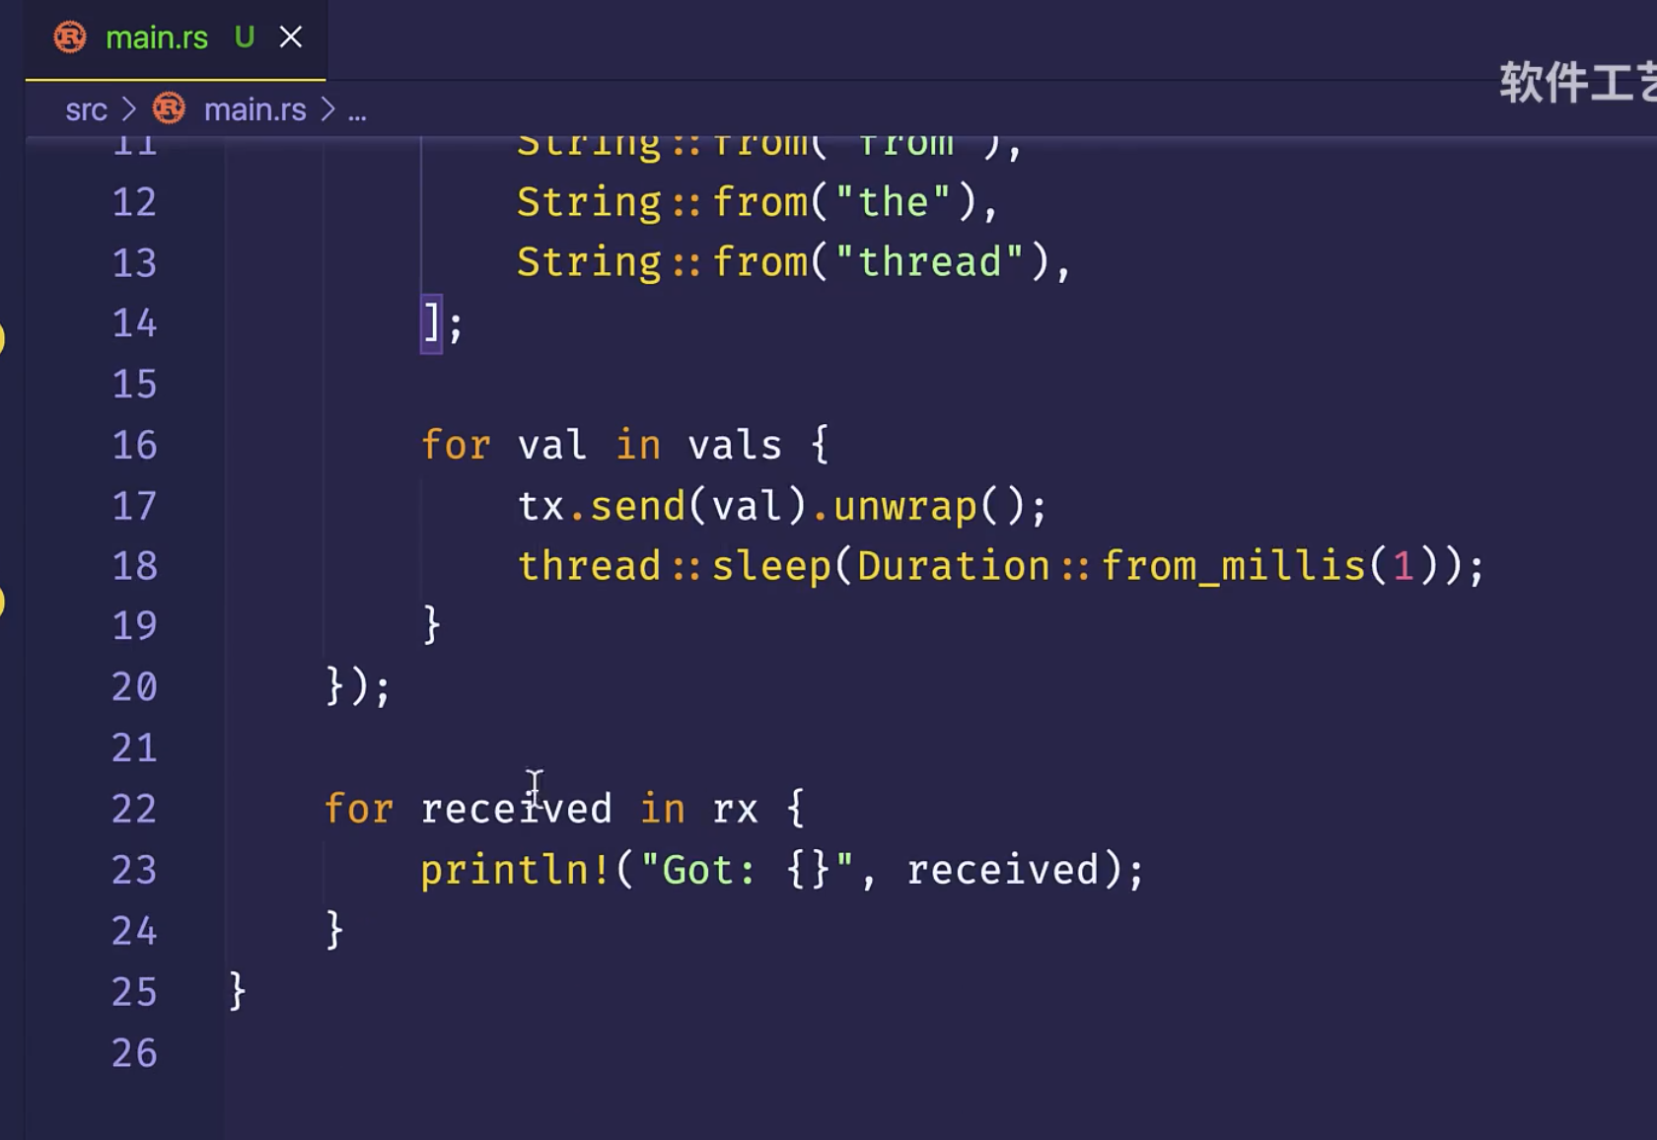Screen dimensions: 1657x1140
Task: Expand the ellipsis breadcrumb symbol list
Action: pyautogui.click(x=357, y=110)
